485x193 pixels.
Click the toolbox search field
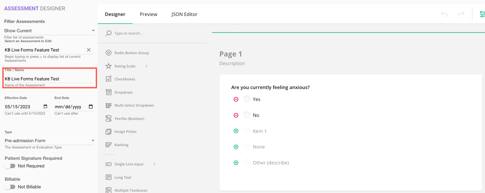(156, 33)
